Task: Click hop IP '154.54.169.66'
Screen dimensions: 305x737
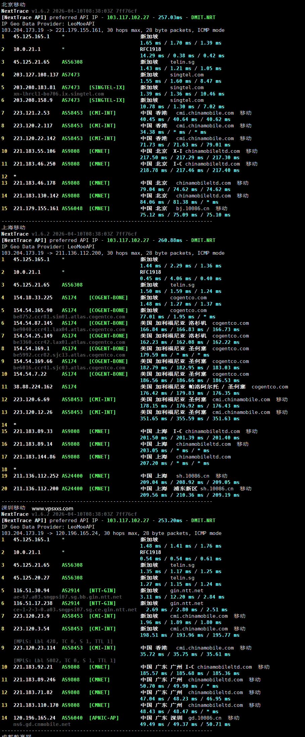Action: coord(33,361)
